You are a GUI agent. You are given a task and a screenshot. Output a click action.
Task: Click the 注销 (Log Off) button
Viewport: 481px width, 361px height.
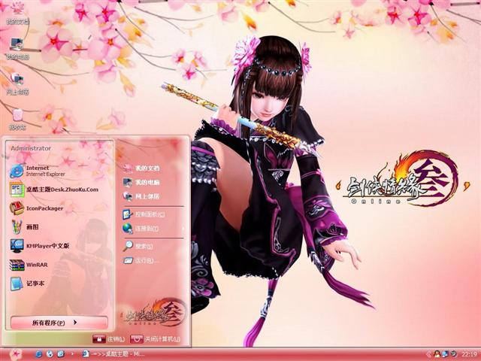[109, 339]
